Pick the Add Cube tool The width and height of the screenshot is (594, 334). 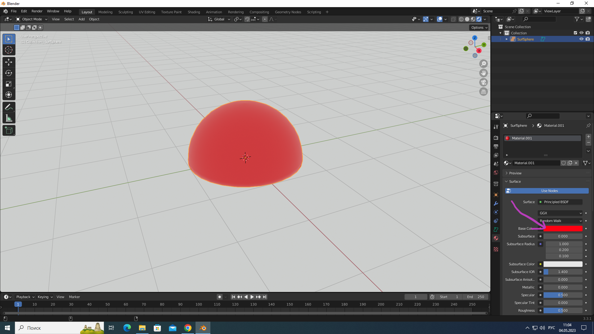pos(9,131)
